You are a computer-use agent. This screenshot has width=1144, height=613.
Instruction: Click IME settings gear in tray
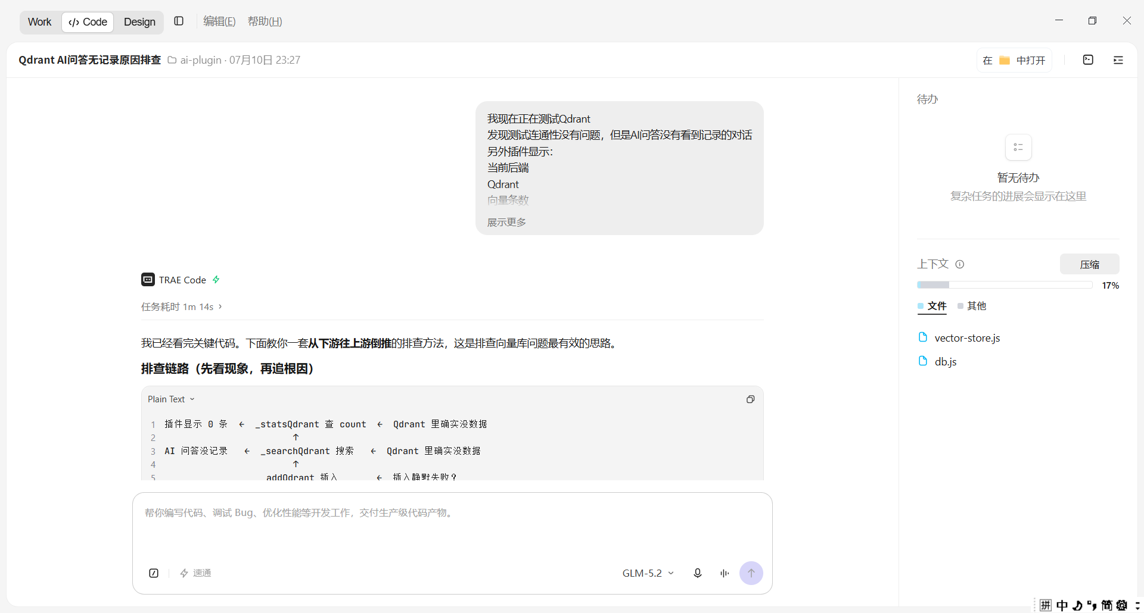pos(1122,605)
